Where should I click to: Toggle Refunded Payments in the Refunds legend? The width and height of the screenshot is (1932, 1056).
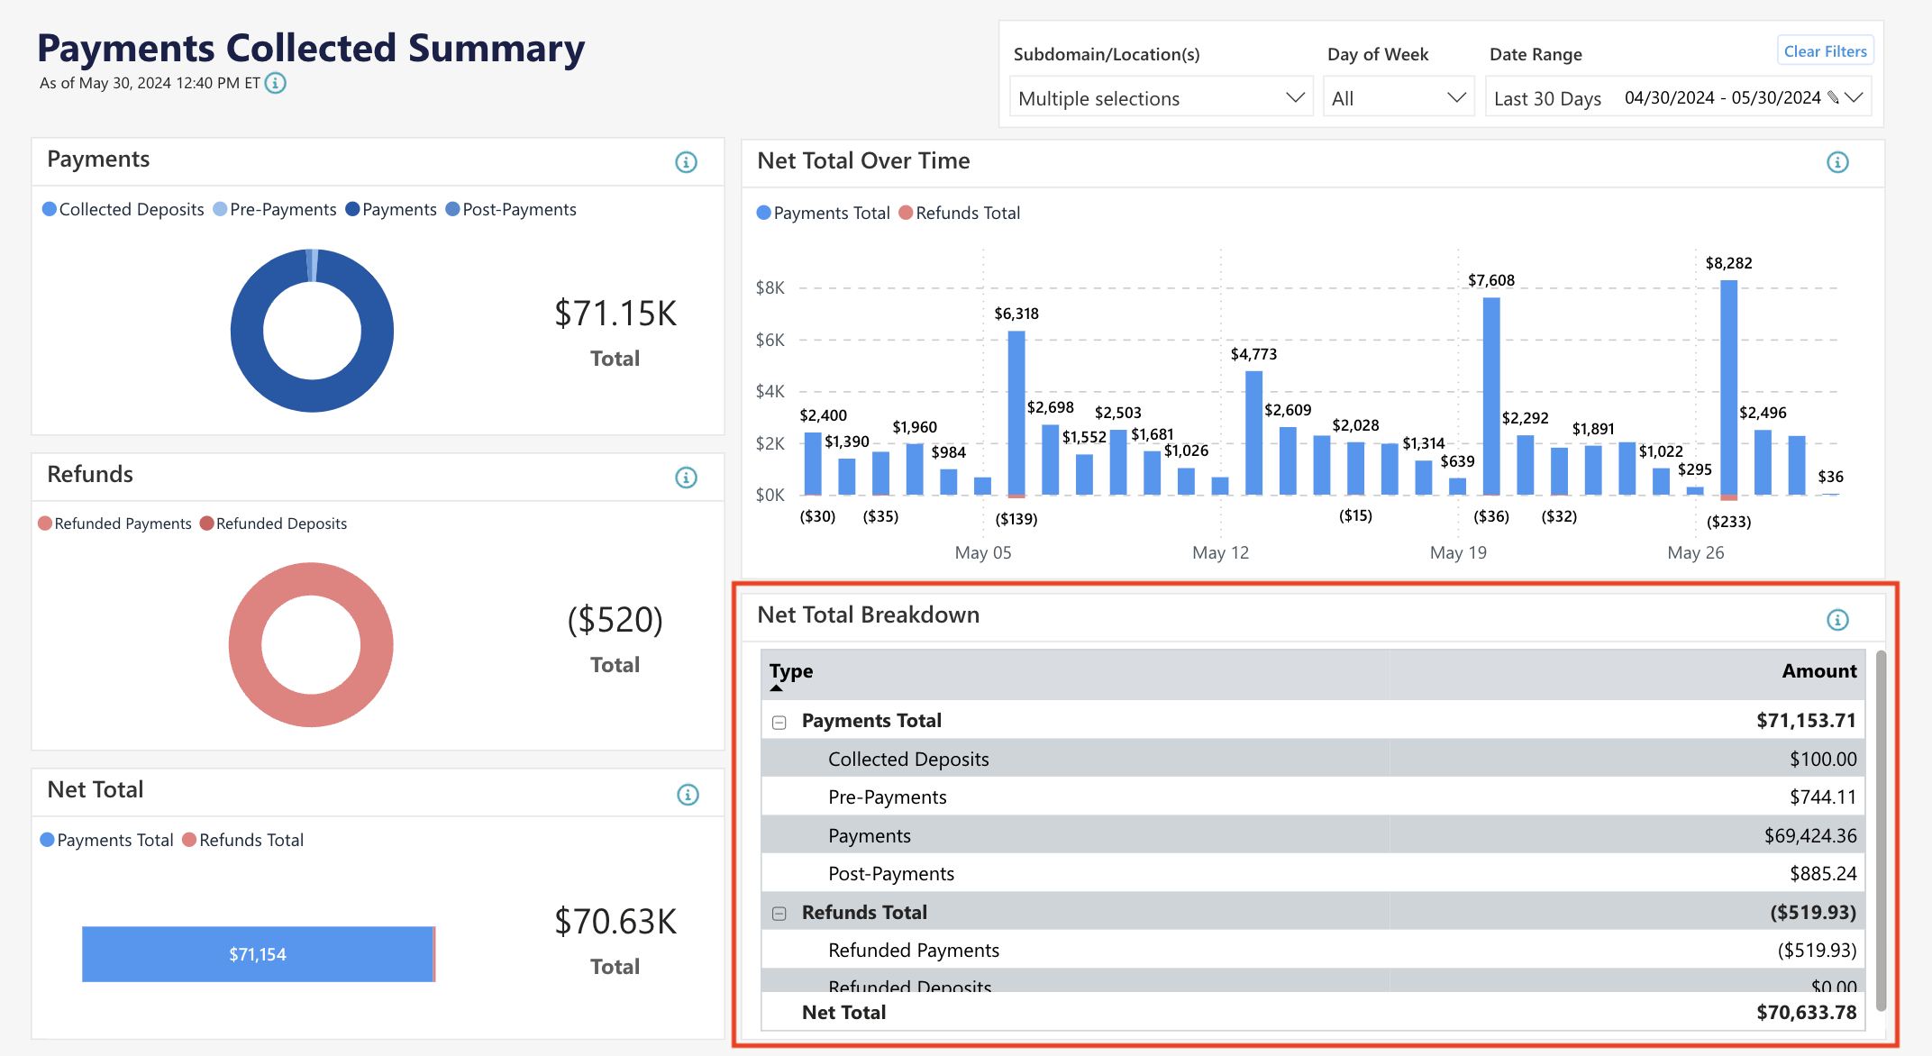(114, 523)
